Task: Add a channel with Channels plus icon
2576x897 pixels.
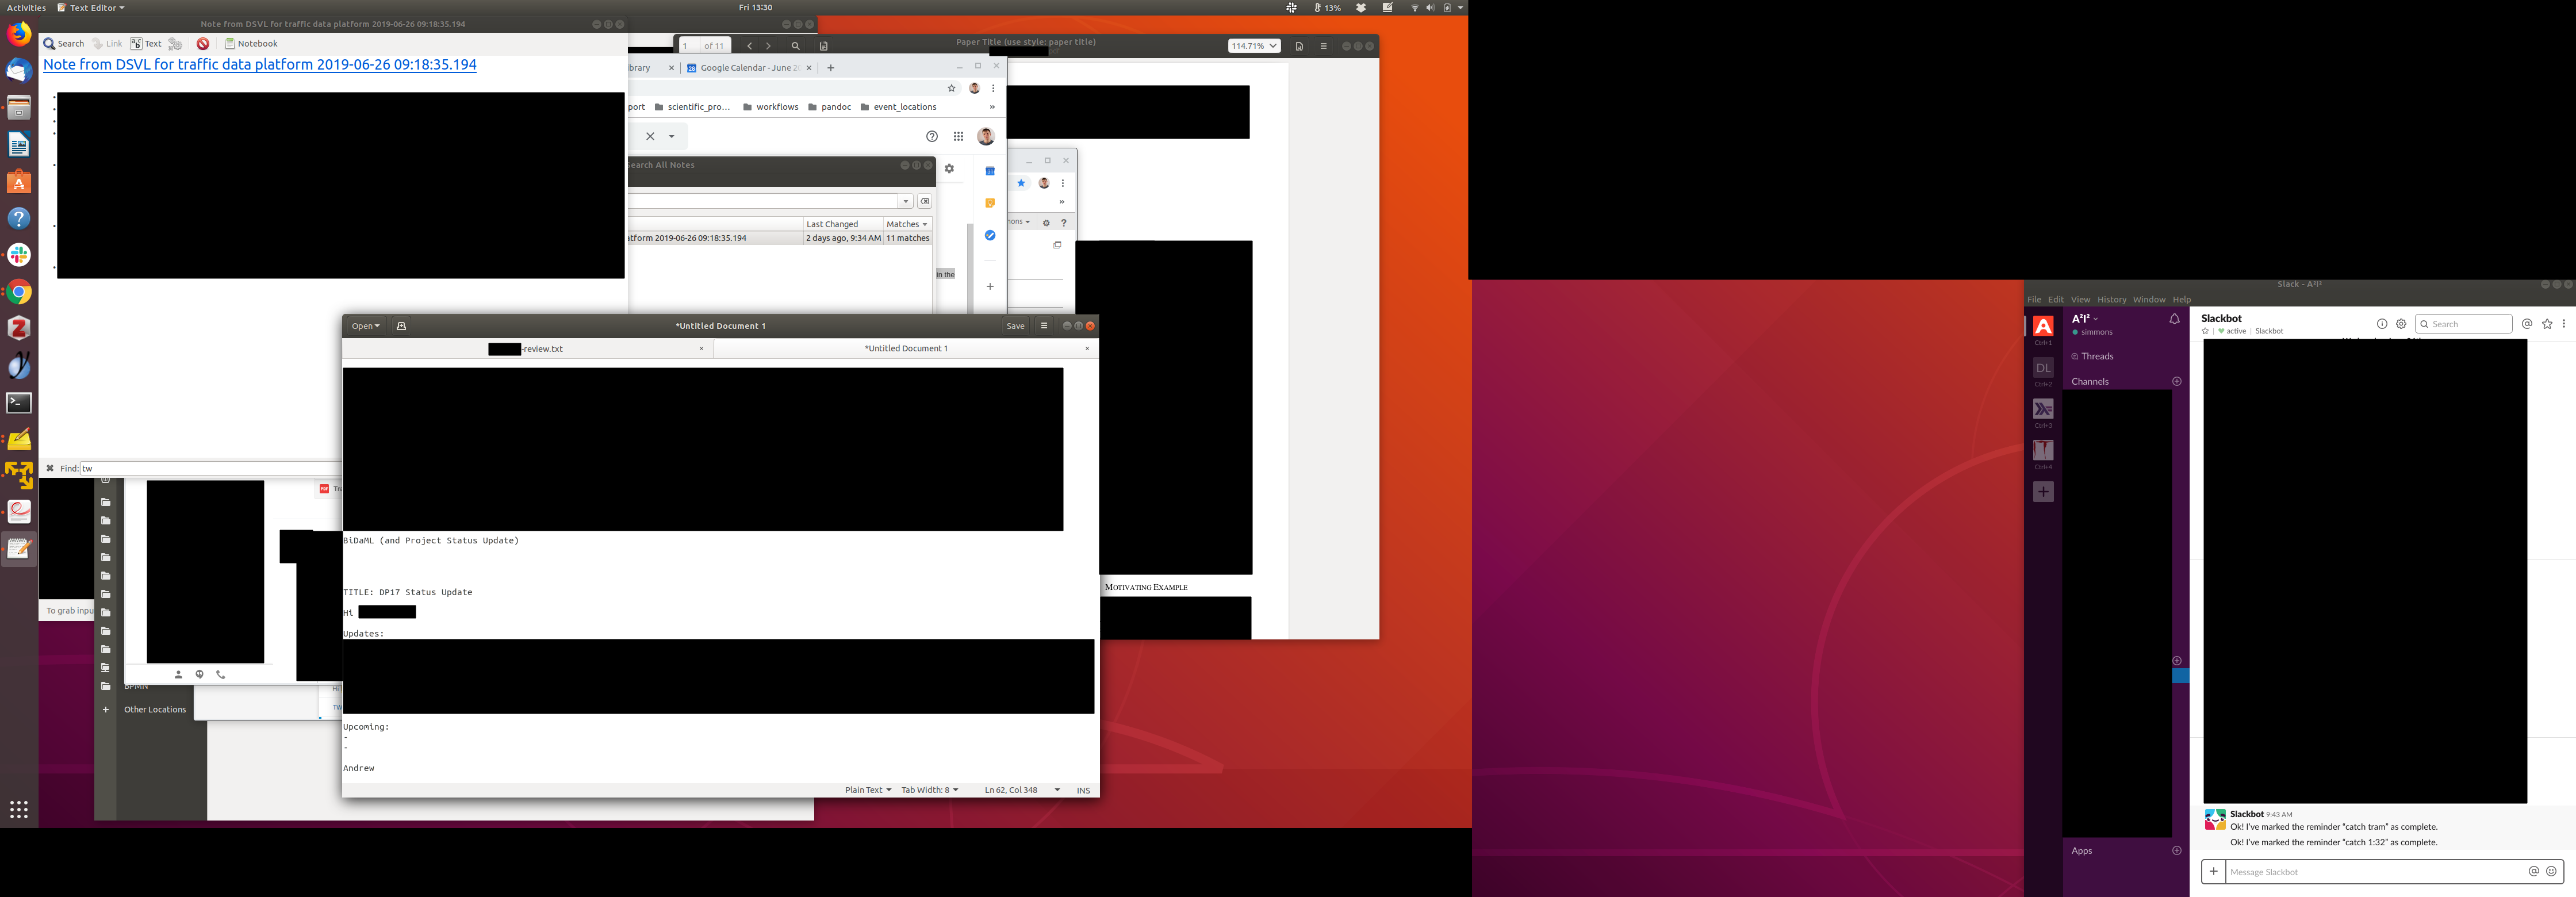Action: click(2177, 381)
